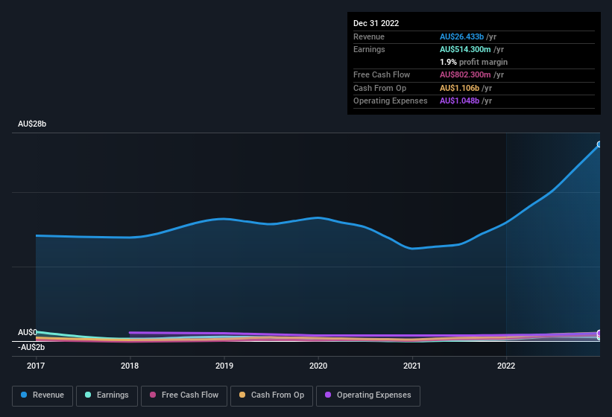Click the AU$28b y-axis label
Screen dimensions: 612x417
[32, 124]
